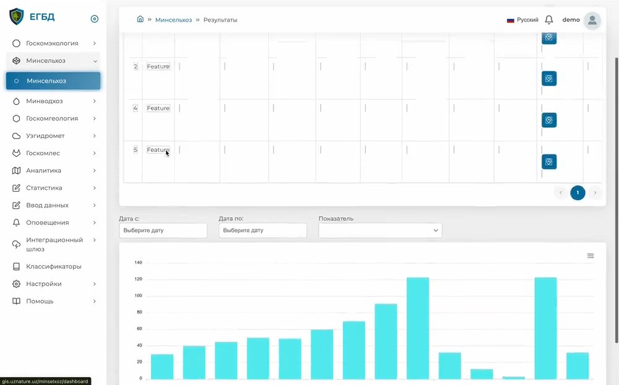Click the Russian flag icon
This screenshot has width=619, height=385.
[x=511, y=20]
